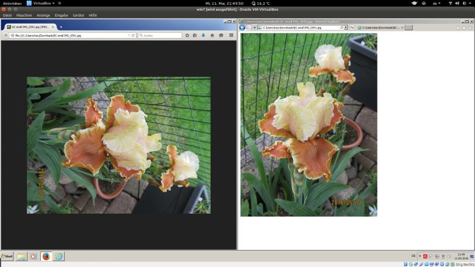Open the Maschine menu

tap(24, 15)
